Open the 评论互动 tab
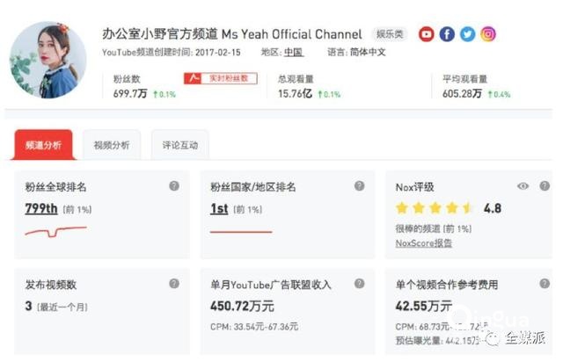563x362 pixels. coord(180,145)
